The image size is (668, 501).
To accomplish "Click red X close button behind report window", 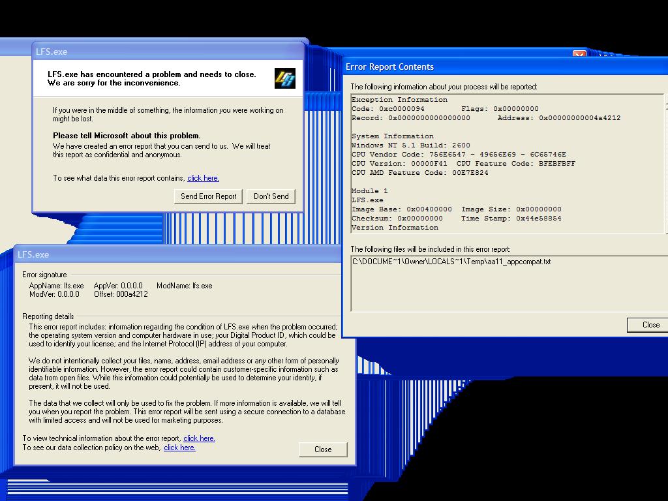I will pyautogui.click(x=579, y=53).
